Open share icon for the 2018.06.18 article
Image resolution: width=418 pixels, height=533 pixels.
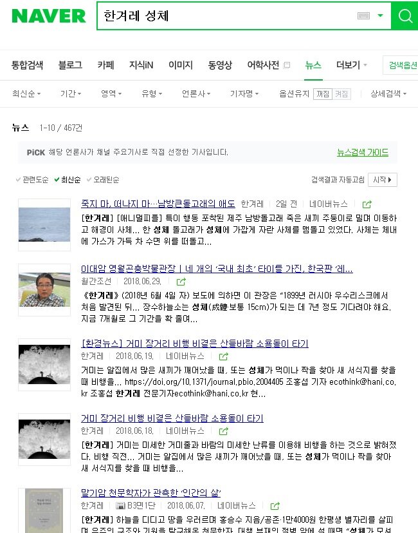(x=223, y=431)
